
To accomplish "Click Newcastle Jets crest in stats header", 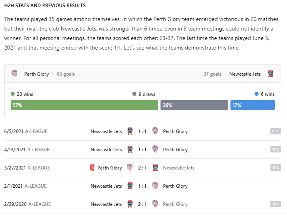I will pyautogui.click(x=271, y=74).
